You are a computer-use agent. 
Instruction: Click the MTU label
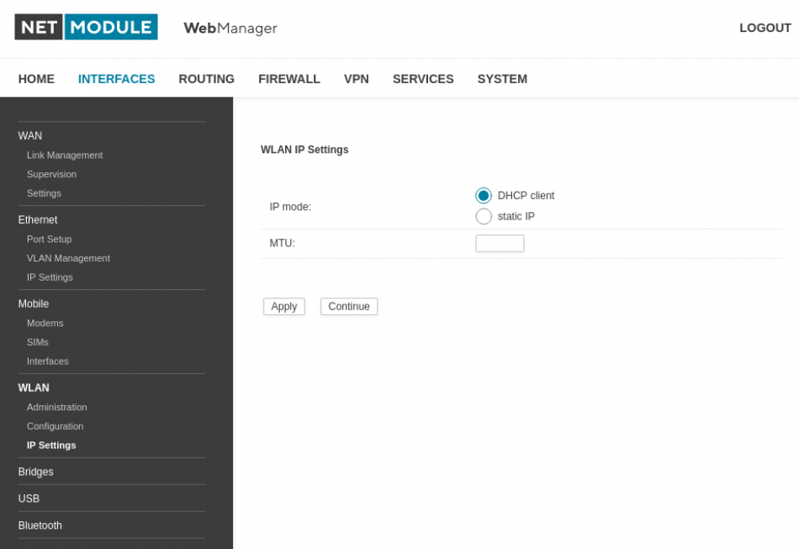(x=282, y=244)
